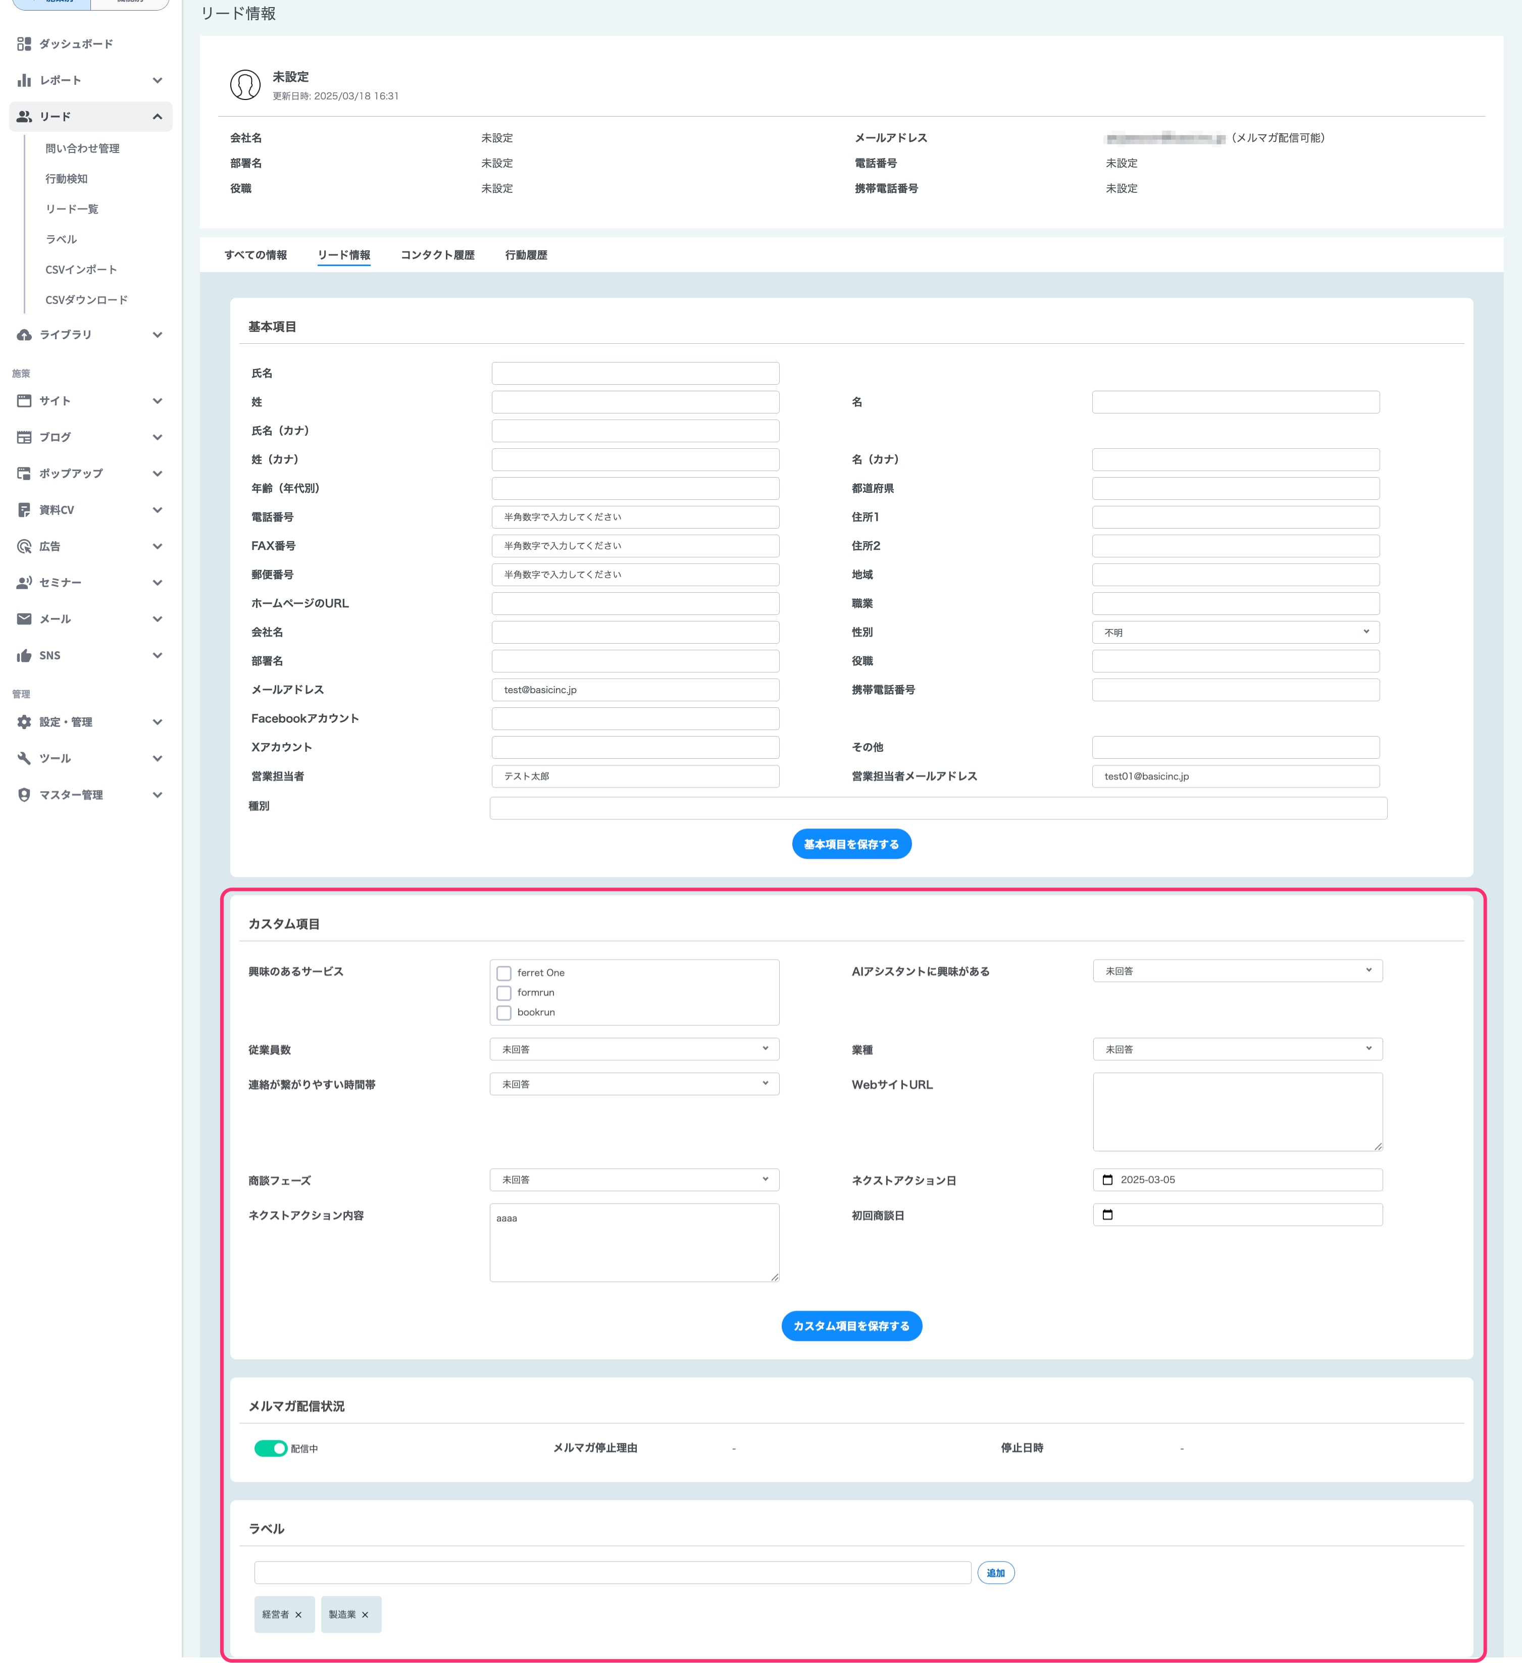Expand the 設定・管理 sidebar chevron
Image resolution: width=1522 pixels, height=1663 pixels.
click(x=158, y=722)
